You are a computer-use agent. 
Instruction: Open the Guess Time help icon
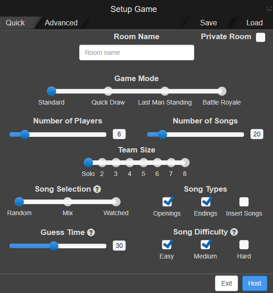(91, 233)
